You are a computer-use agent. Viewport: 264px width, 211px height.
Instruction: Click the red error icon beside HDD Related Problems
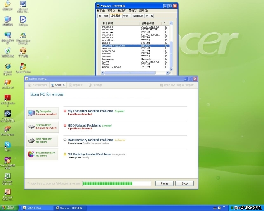pyautogui.click(x=65, y=125)
